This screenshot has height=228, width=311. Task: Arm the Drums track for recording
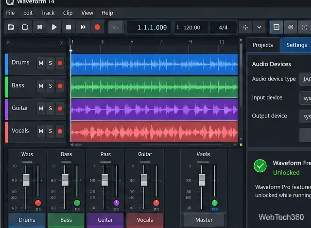pos(60,63)
